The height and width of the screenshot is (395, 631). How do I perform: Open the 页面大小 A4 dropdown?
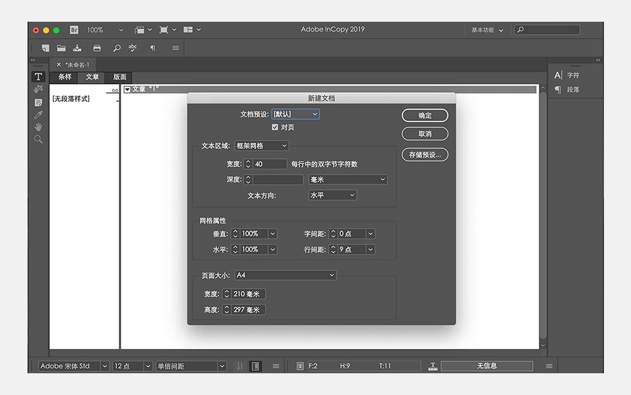tap(285, 275)
